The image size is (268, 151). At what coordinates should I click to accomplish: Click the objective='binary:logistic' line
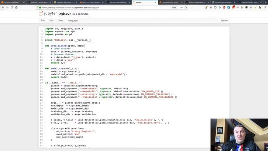tap(76, 131)
